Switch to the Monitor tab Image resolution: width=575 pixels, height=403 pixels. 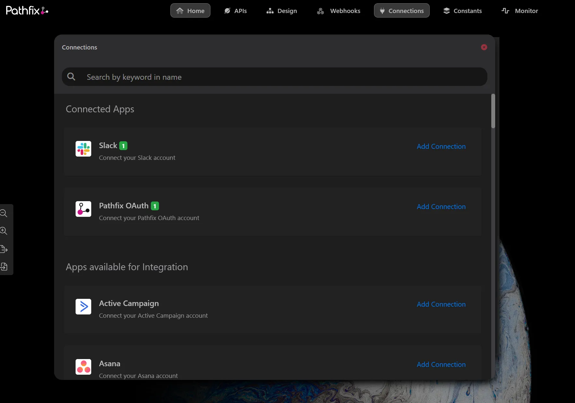tap(520, 11)
